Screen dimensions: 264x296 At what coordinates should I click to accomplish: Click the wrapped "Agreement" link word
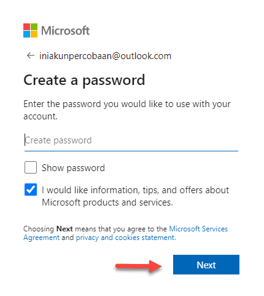click(x=41, y=238)
